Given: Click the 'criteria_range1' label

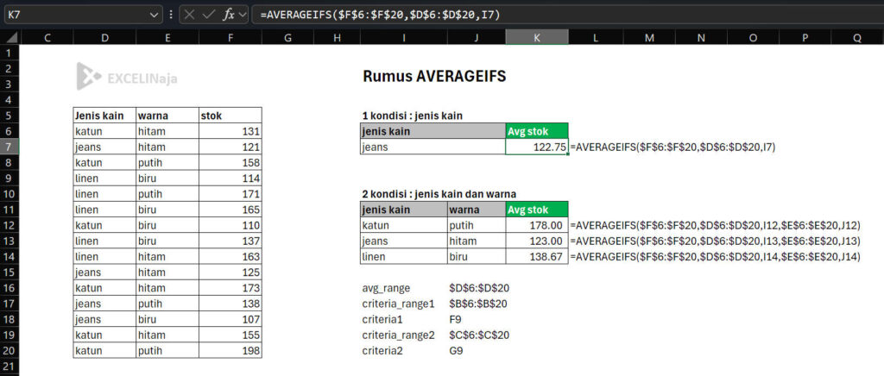Looking at the screenshot, I should (x=399, y=304).
